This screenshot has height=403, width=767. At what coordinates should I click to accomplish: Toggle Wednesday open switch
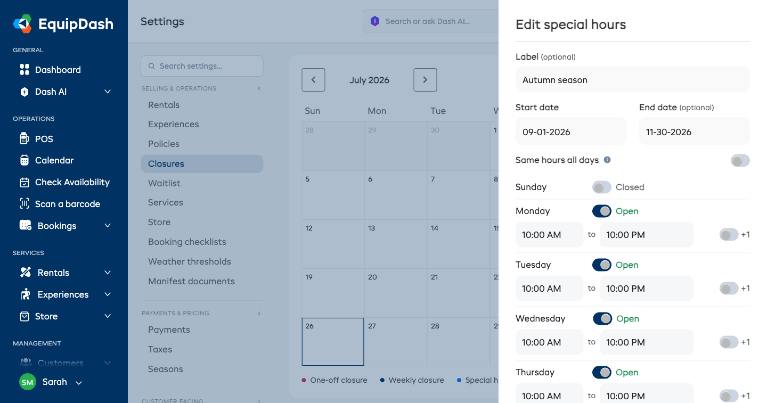click(602, 318)
